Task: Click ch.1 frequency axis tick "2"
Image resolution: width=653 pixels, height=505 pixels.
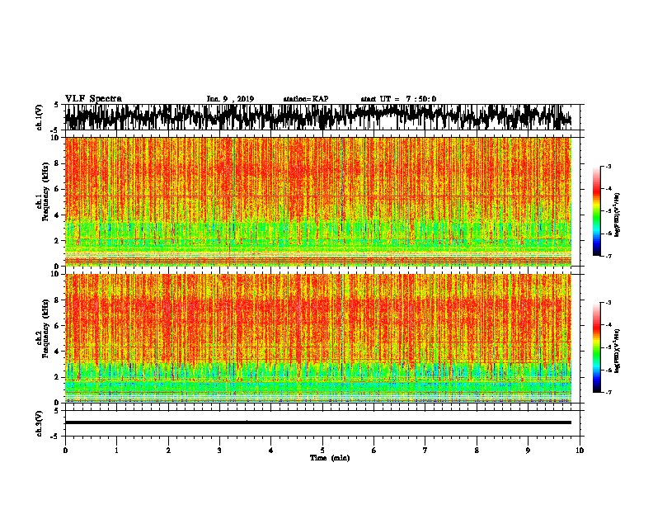Action: (57, 240)
